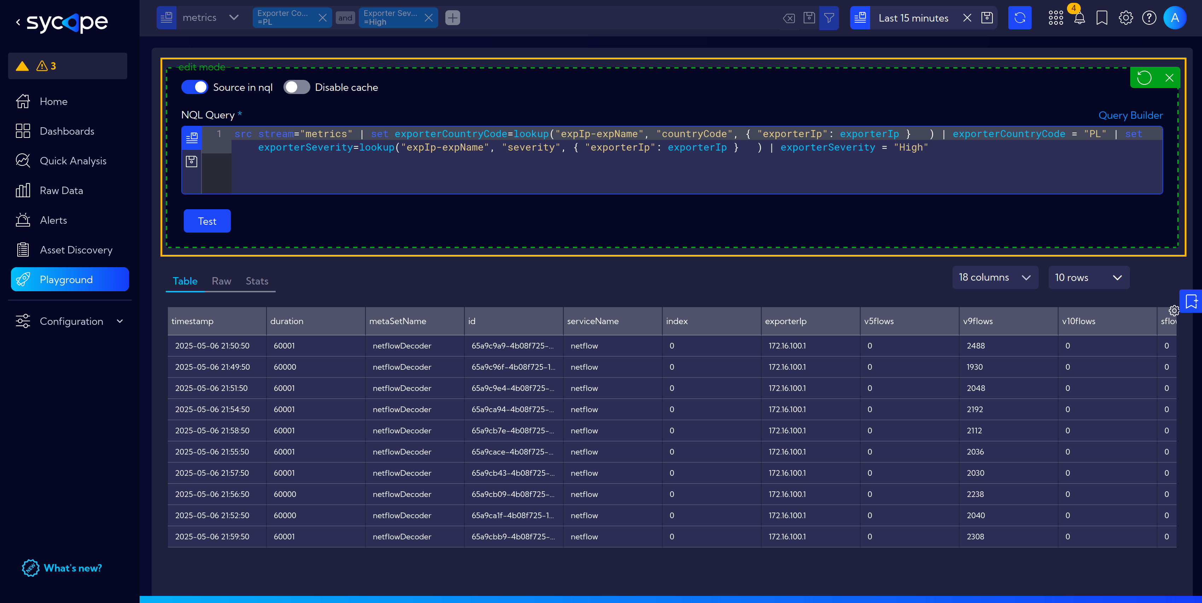Close edit mode with the green X

tap(1169, 77)
